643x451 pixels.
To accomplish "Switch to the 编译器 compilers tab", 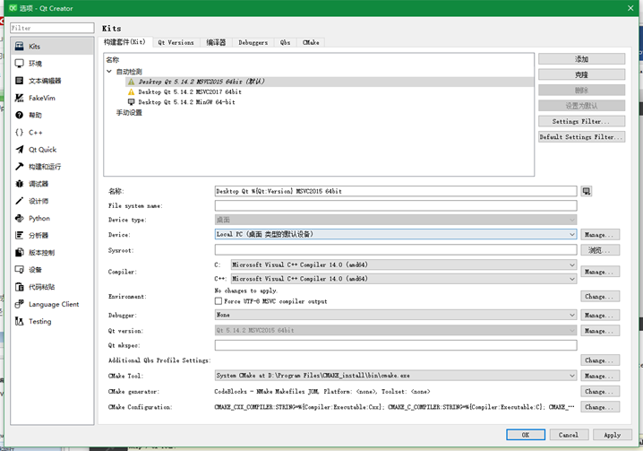I will pyautogui.click(x=216, y=42).
